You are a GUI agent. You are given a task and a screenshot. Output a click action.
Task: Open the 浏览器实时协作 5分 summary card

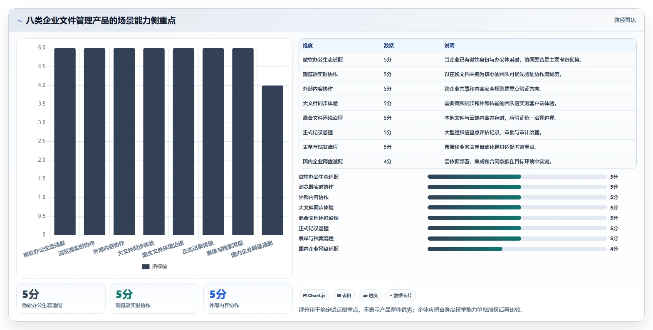coord(154,298)
